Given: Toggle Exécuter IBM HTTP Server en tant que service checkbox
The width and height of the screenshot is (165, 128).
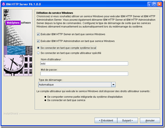Looking at the screenshot, I should (38, 34).
